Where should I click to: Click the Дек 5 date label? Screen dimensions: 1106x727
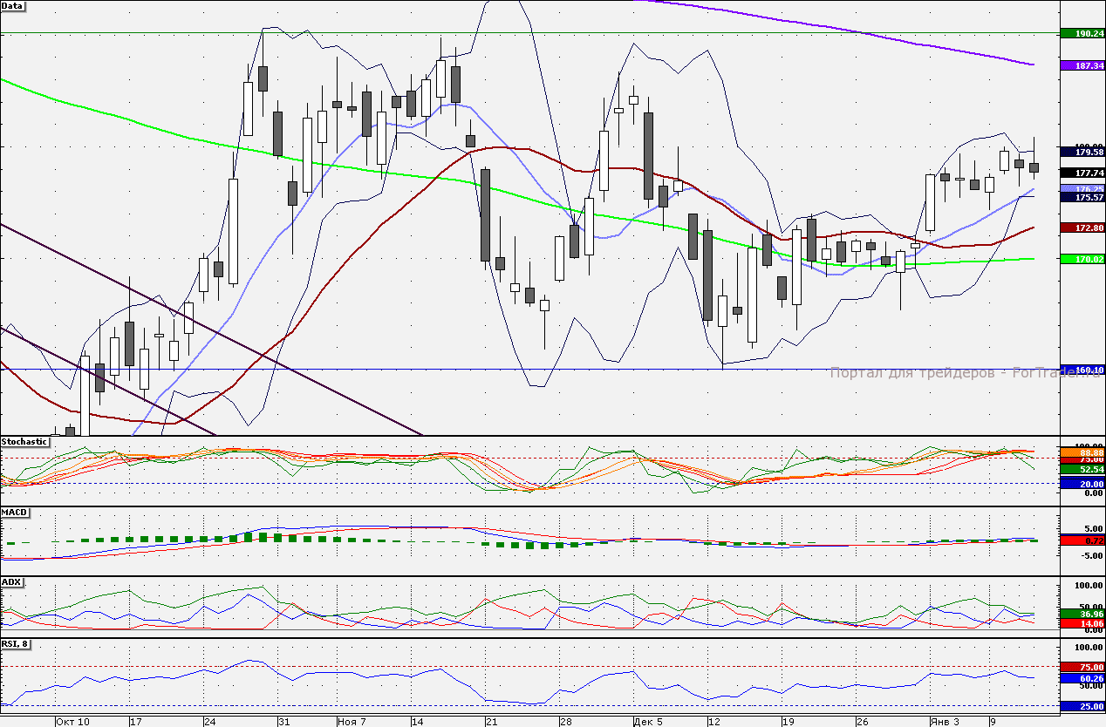(x=649, y=722)
